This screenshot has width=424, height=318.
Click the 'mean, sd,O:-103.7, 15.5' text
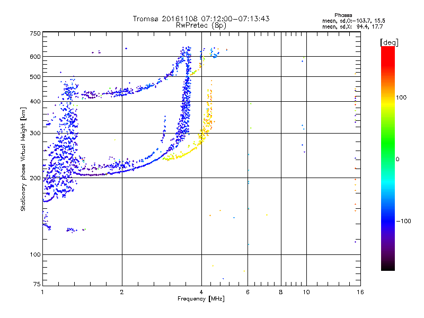(x=354, y=21)
